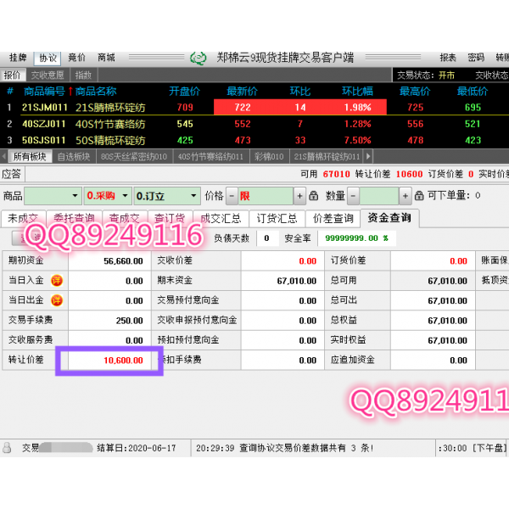The height and width of the screenshot is (509, 509).
Task: Open the 竞价 menu
Action: [x=76, y=58]
